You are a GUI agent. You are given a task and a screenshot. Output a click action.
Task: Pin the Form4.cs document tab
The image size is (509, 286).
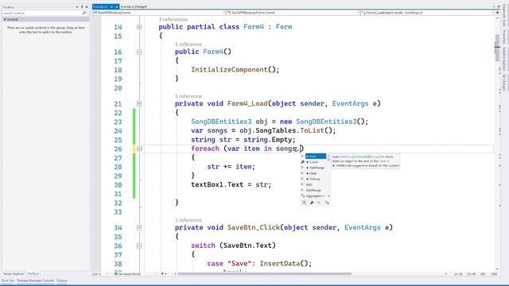[111, 6]
